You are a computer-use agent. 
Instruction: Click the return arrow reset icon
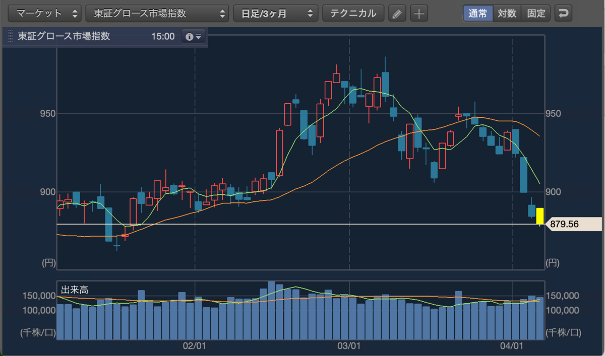(563, 13)
